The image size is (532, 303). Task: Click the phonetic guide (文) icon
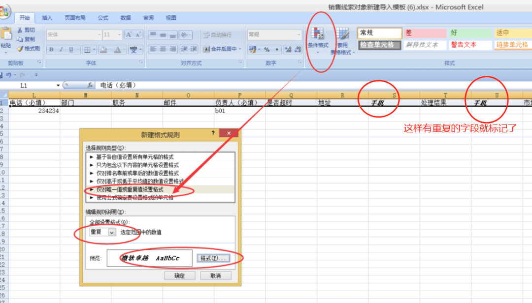[133, 50]
